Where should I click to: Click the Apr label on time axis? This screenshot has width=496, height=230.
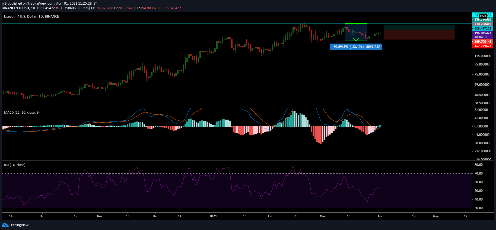pos(380,216)
